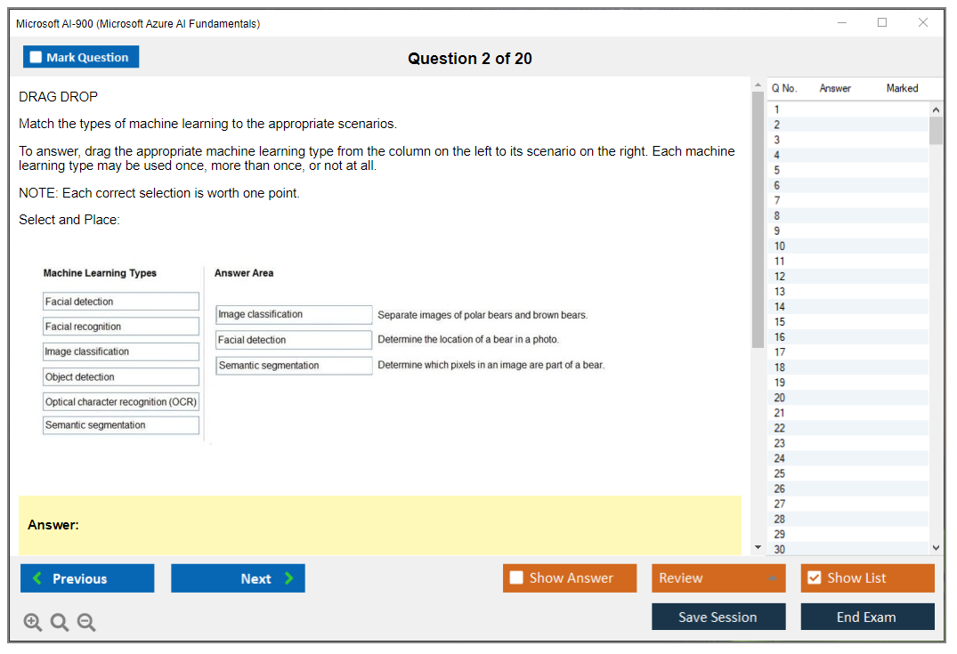This screenshot has height=654, width=957.
Task: Navigate back with the Previous button
Action: [x=86, y=577]
